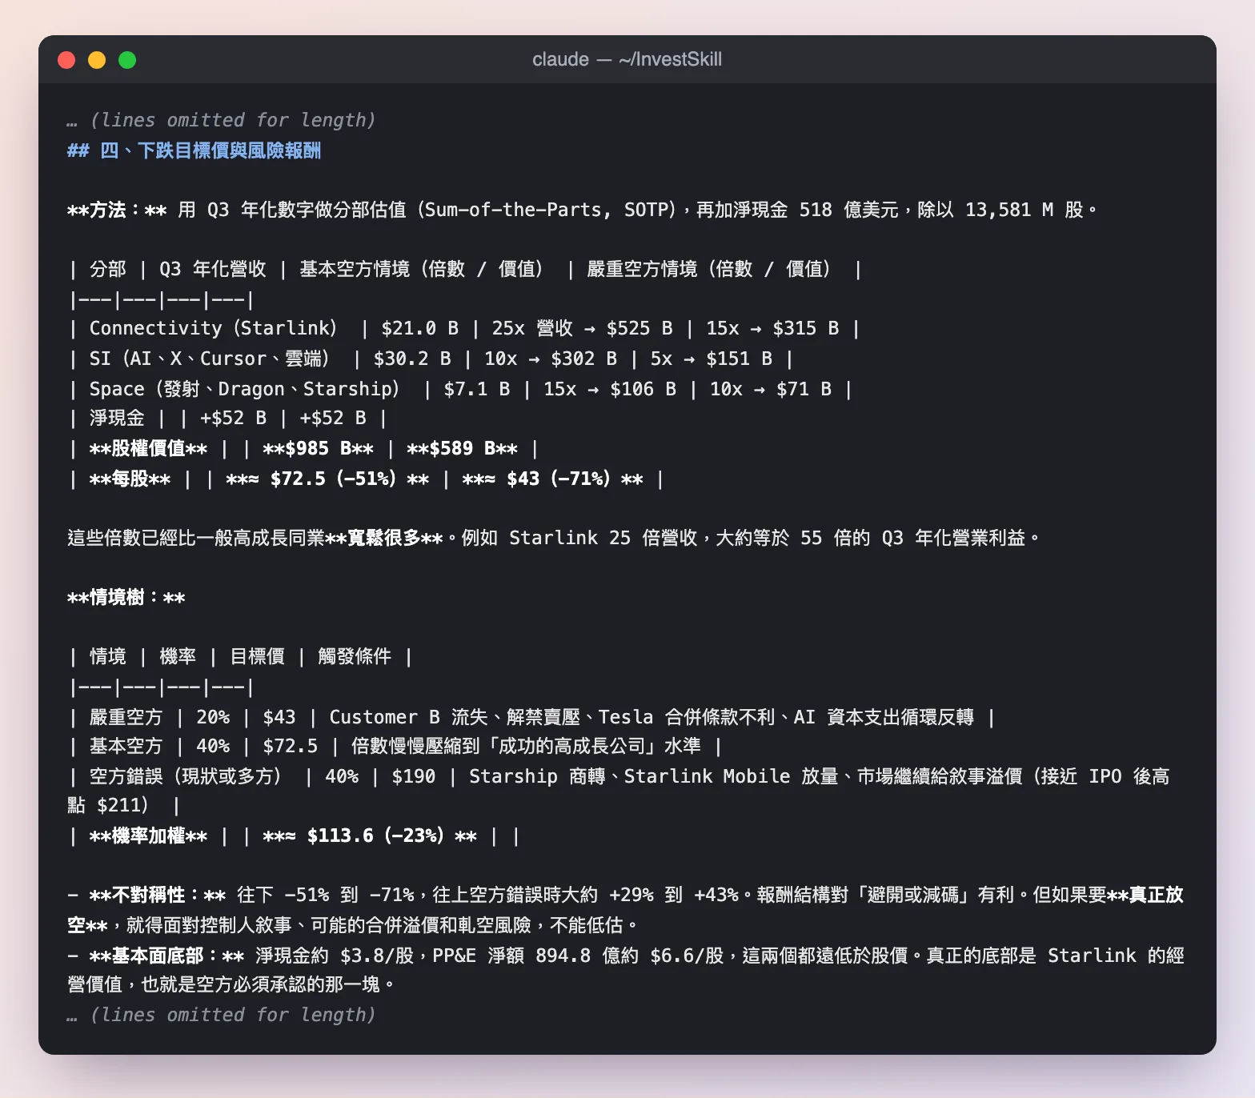Viewport: 1255px width, 1098px height.
Task: Click the '$30.2 B' revenue value
Action: coord(412,359)
